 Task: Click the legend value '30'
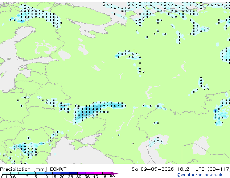pyautogui.click(x=79, y=177)
